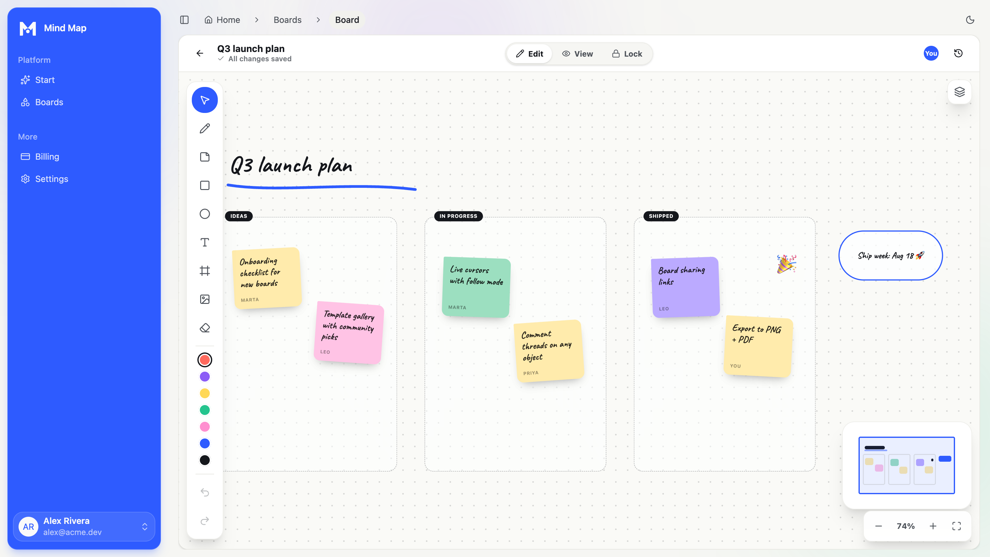Choose the sticky note tool

click(x=205, y=157)
